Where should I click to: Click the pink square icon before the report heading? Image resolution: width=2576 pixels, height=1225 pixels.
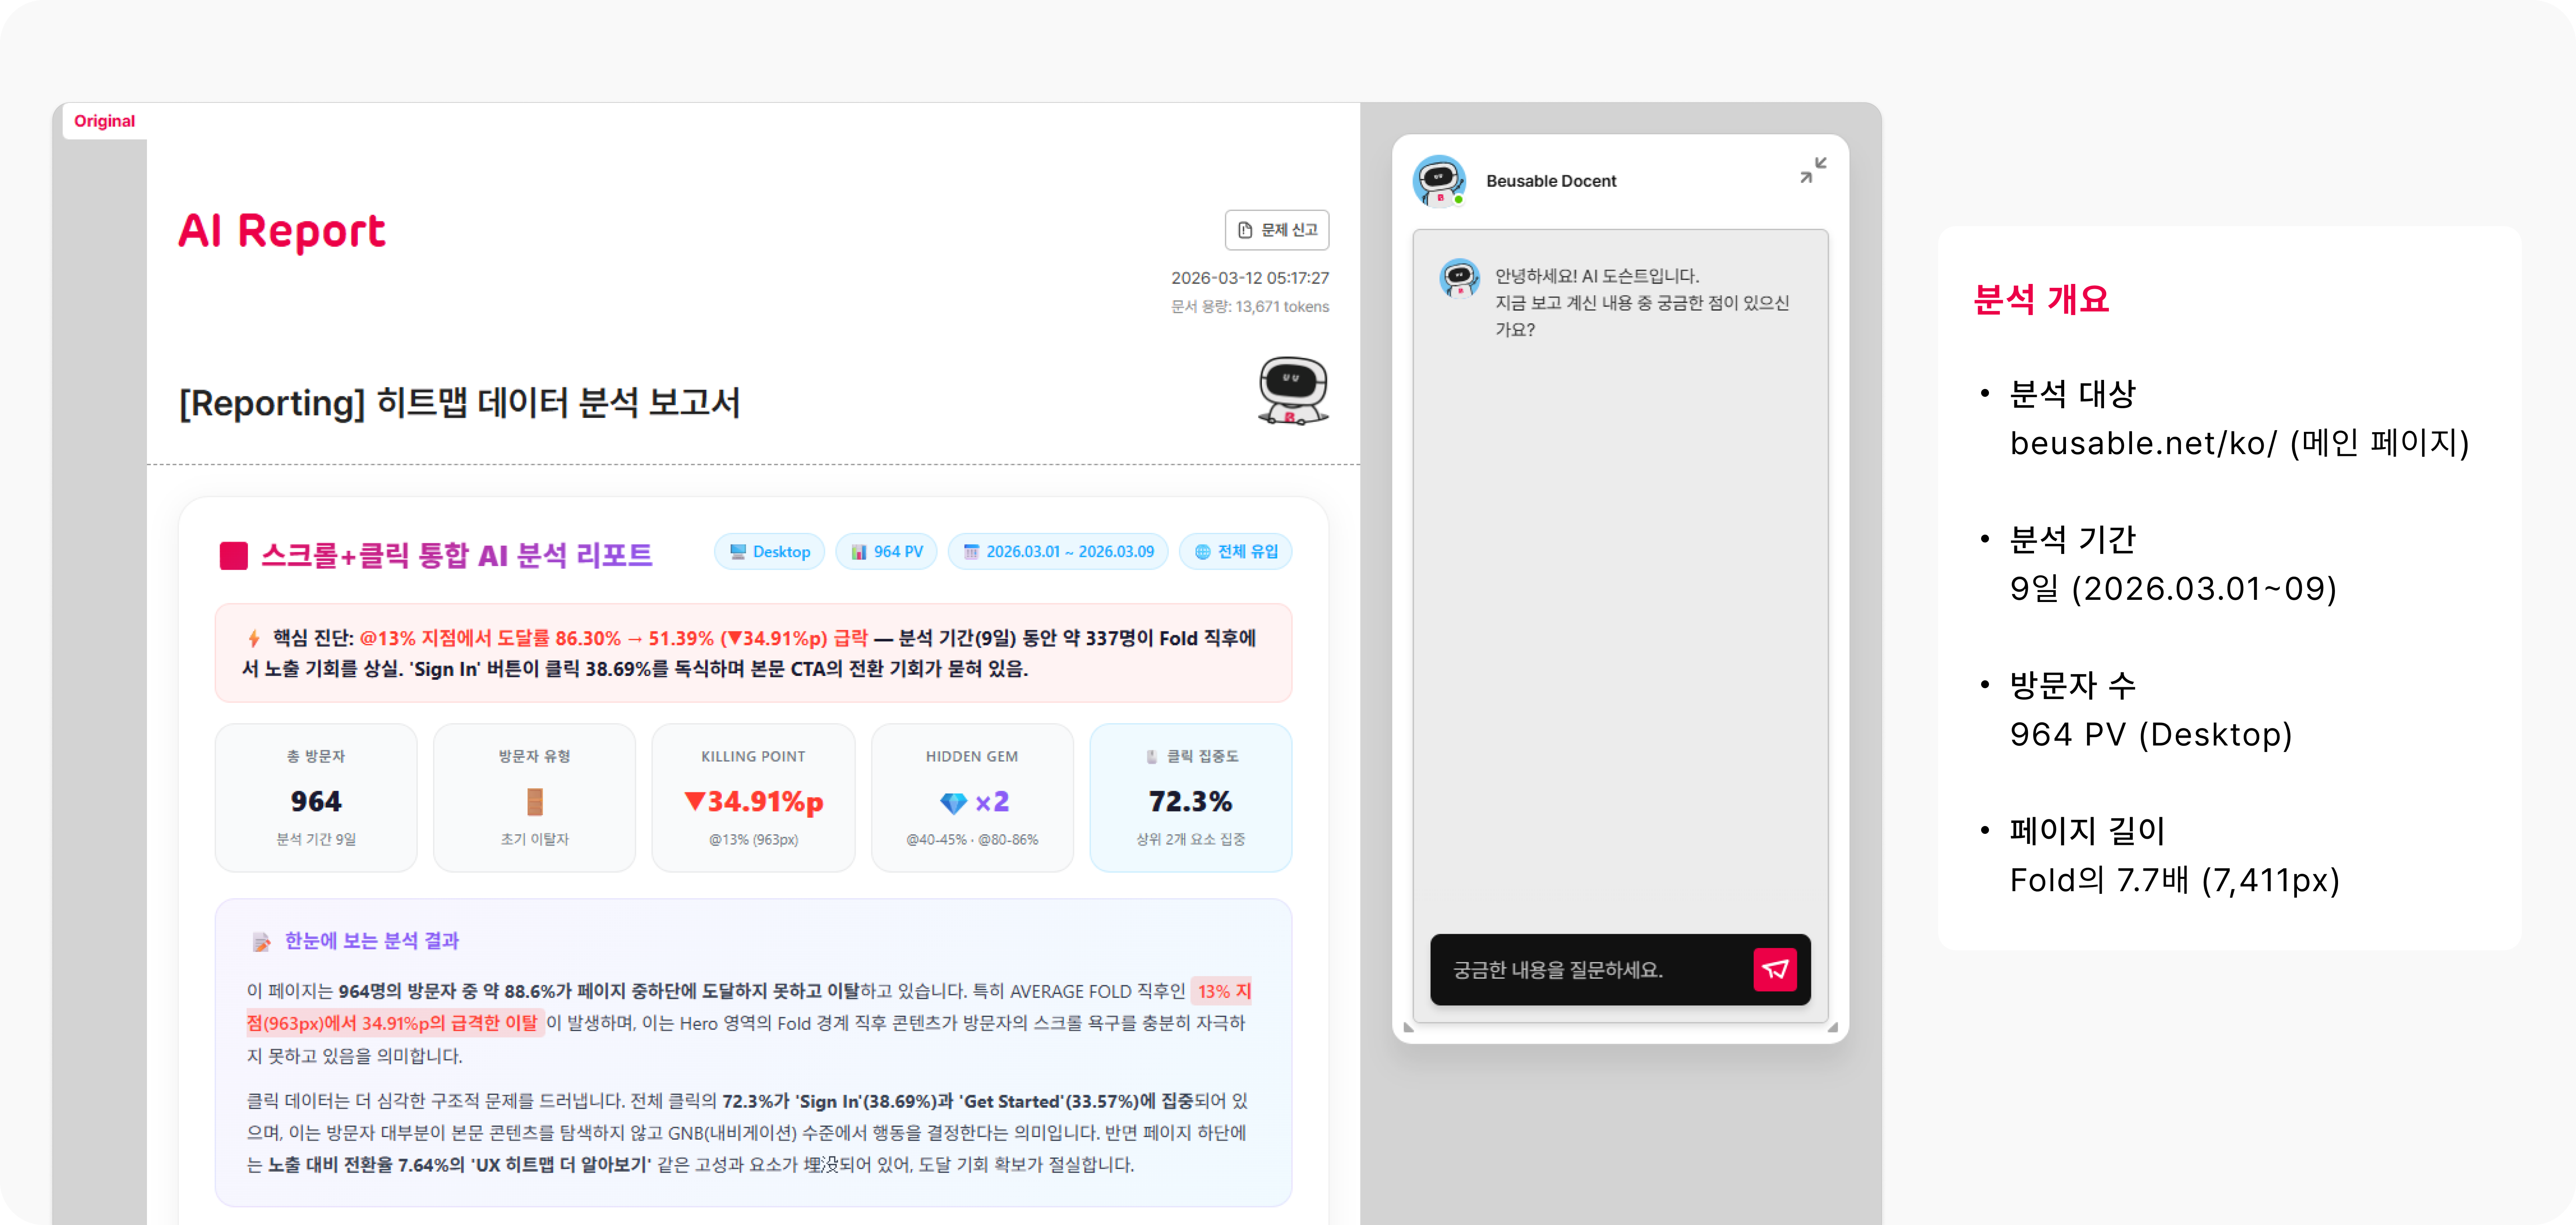coord(234,555)
